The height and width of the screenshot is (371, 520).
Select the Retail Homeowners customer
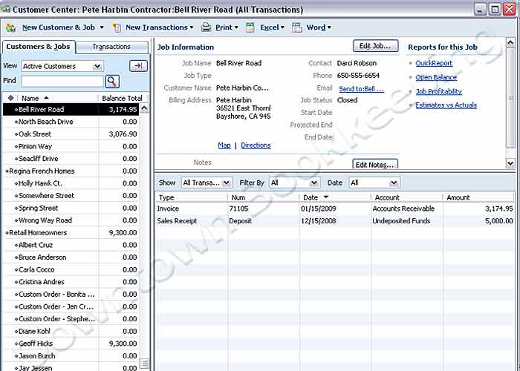pos(71,232)
